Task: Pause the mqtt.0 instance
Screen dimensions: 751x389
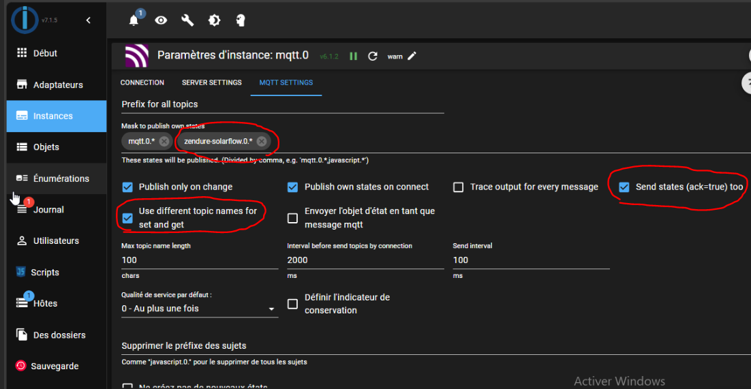Action: (x=353, y=56)
